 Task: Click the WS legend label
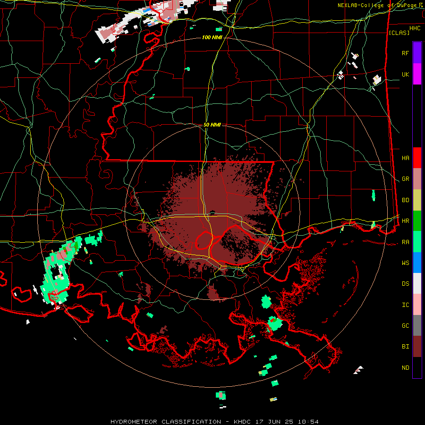click(406, 263)
